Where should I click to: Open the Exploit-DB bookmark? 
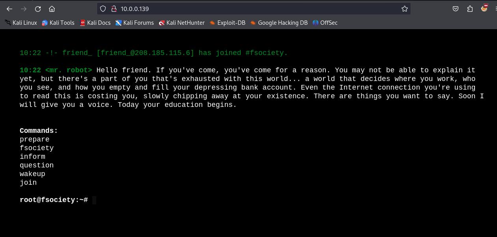228,23
